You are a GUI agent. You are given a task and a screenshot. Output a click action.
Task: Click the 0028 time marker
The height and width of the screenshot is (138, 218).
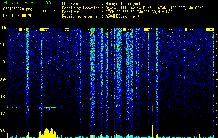pos(168,30)
